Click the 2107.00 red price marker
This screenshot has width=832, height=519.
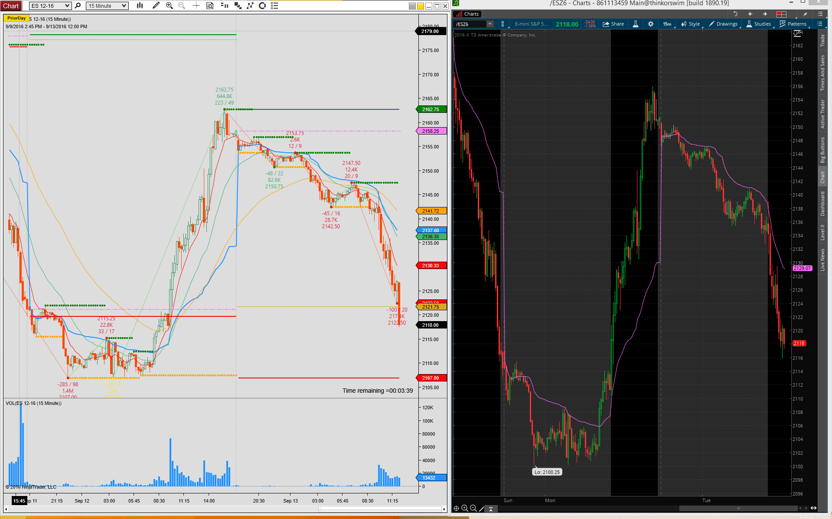point(431,378)
